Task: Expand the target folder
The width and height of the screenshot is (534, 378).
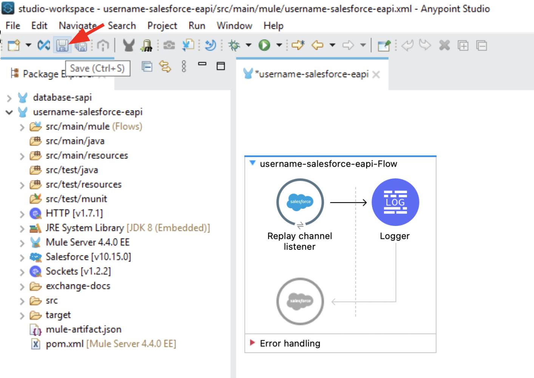Action: (x=22, y=316)
